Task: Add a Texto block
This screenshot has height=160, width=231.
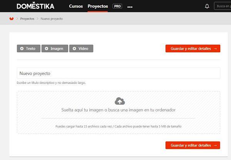Action: click(28, 48)
